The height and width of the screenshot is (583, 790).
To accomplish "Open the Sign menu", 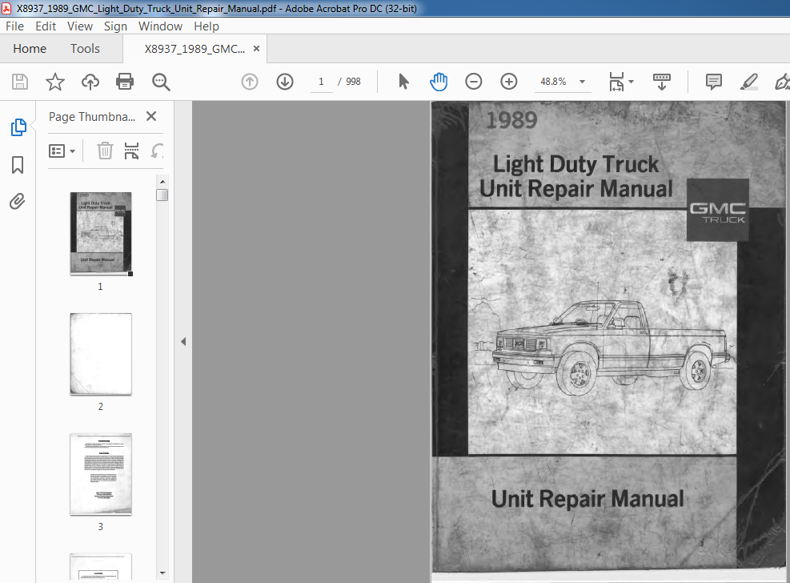I will pyautogui.click(x=115, y=26).
